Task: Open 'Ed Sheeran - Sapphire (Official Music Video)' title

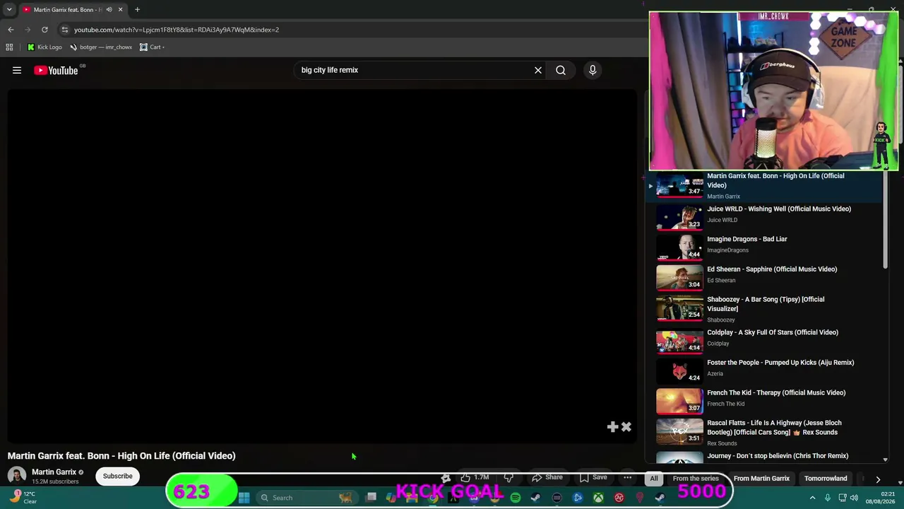Action: 772,269
